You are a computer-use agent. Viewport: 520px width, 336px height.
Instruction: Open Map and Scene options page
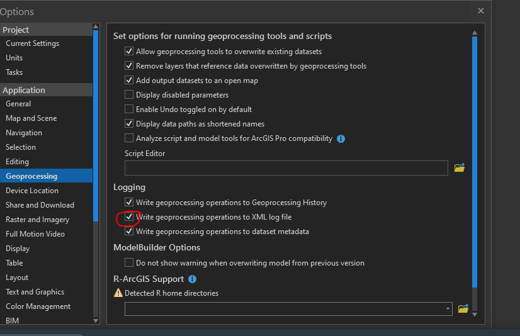pyautogui.click(x=31, y=118)
